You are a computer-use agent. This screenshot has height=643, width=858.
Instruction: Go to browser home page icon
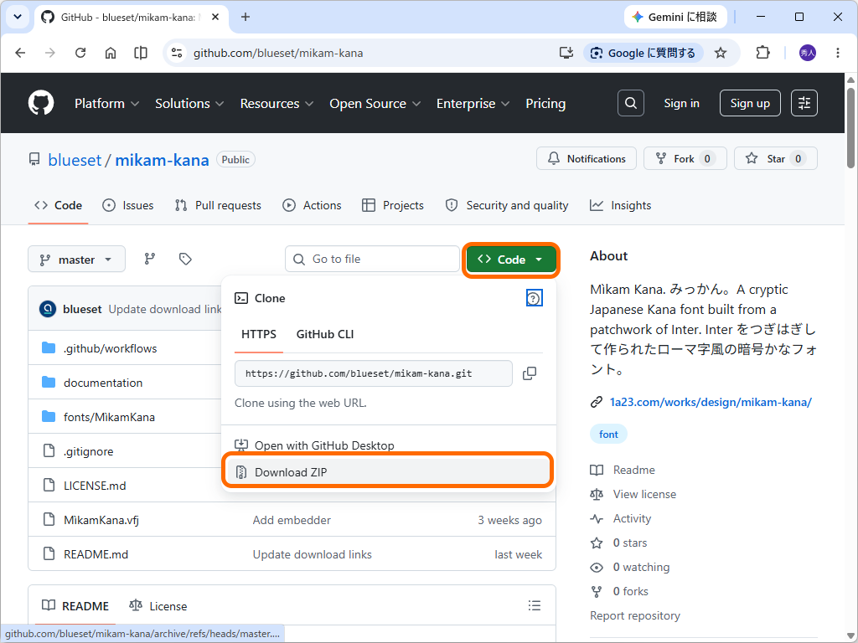(x=111, y=53)
